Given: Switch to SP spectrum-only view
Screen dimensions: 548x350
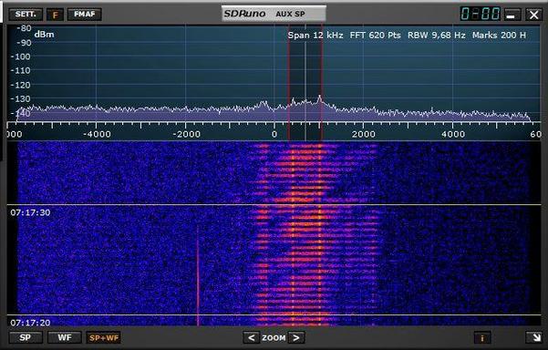Looking at the screenshot, I should (26, 338).
